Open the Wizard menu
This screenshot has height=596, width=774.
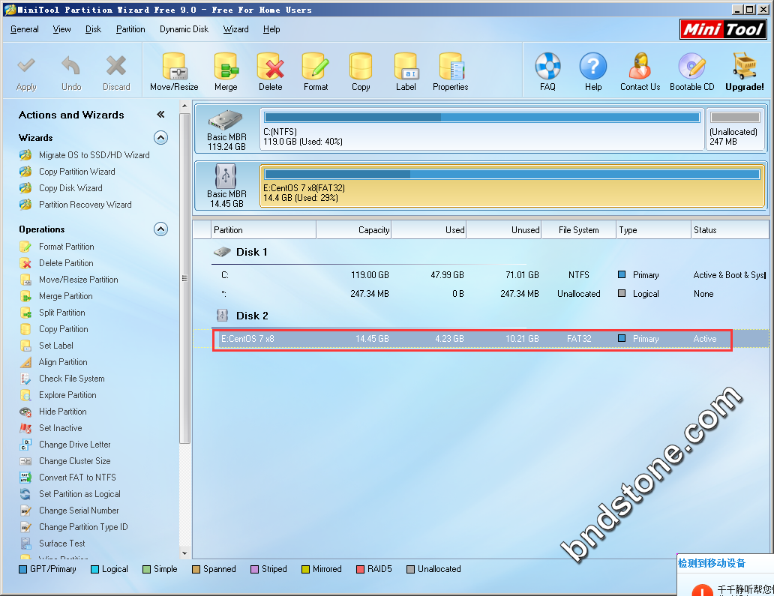(236, 29)
